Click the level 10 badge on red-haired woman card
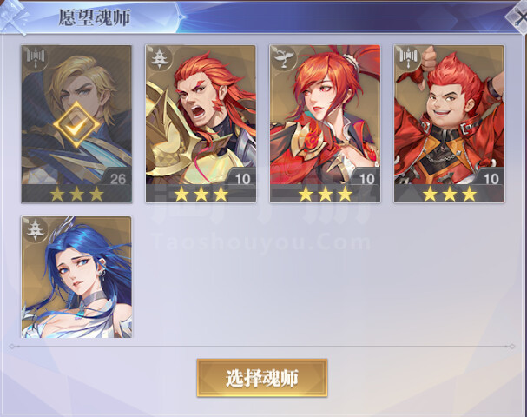 (366, 179)
